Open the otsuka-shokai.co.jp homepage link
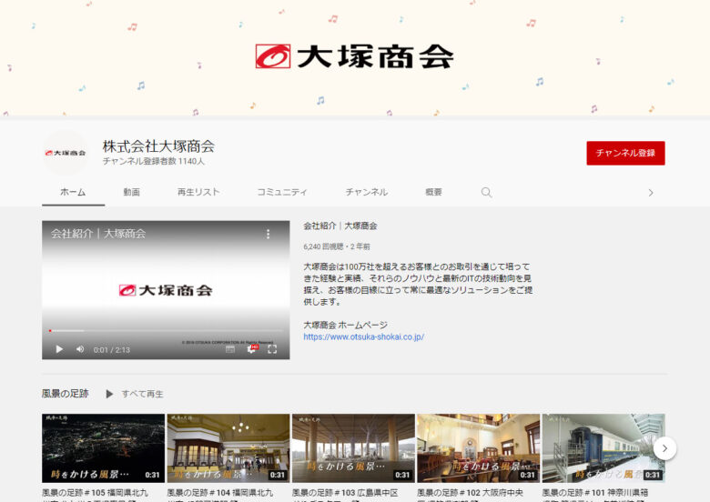The height and width of the screenshot is (502, 710). (363, 336)
